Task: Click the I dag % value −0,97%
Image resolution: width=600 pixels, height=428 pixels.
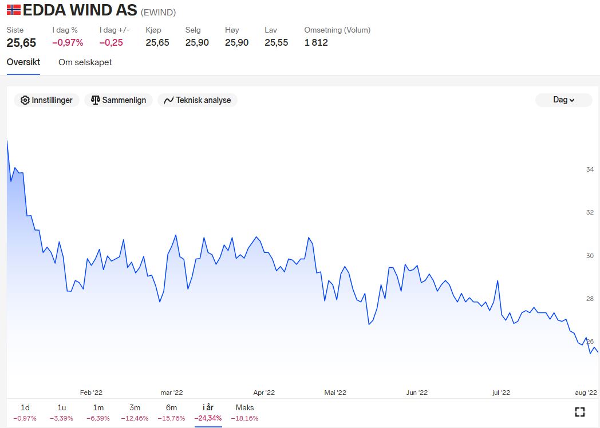Action: click(68, 42)
